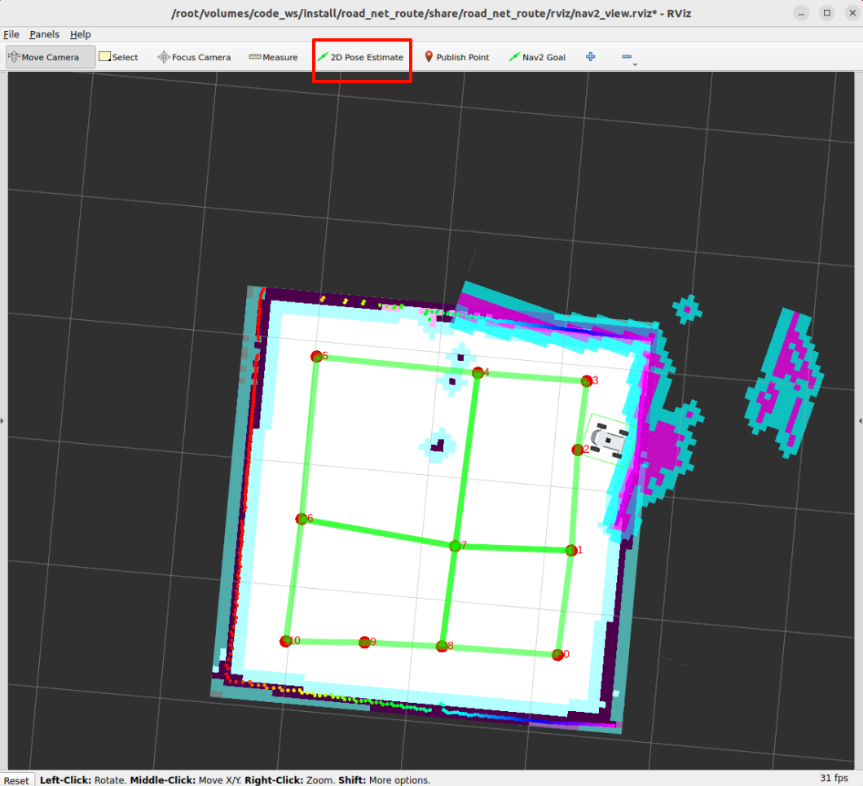This screenshot has width=863, height=786.
Task: Expand the right side panel handle
Action: (860, 420)
